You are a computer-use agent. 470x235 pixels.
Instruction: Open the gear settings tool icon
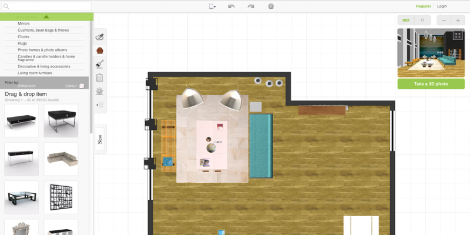point(100,91)
